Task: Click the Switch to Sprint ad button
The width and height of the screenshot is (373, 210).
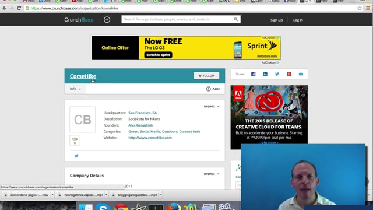Action: pos(158,55)
